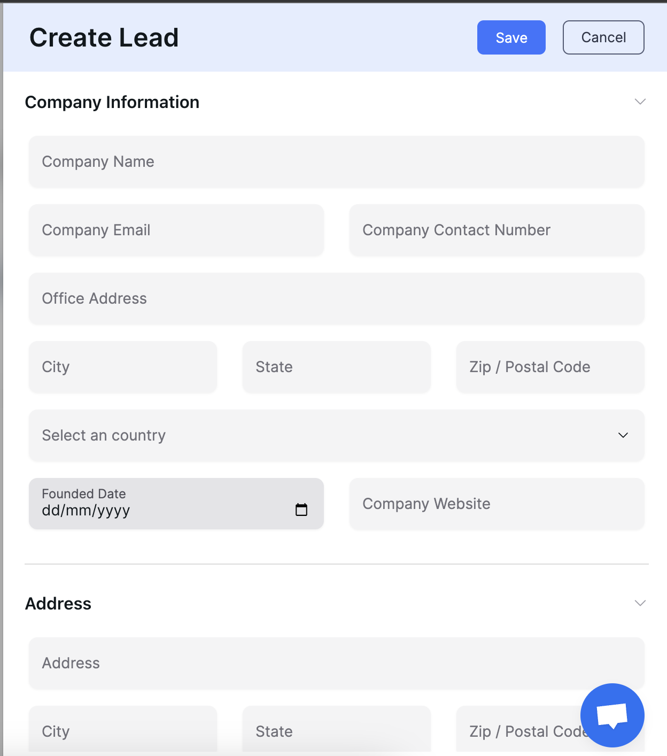Open the chat support bubble icon
Screen dimensions: 667x756
tap(612, 715)
